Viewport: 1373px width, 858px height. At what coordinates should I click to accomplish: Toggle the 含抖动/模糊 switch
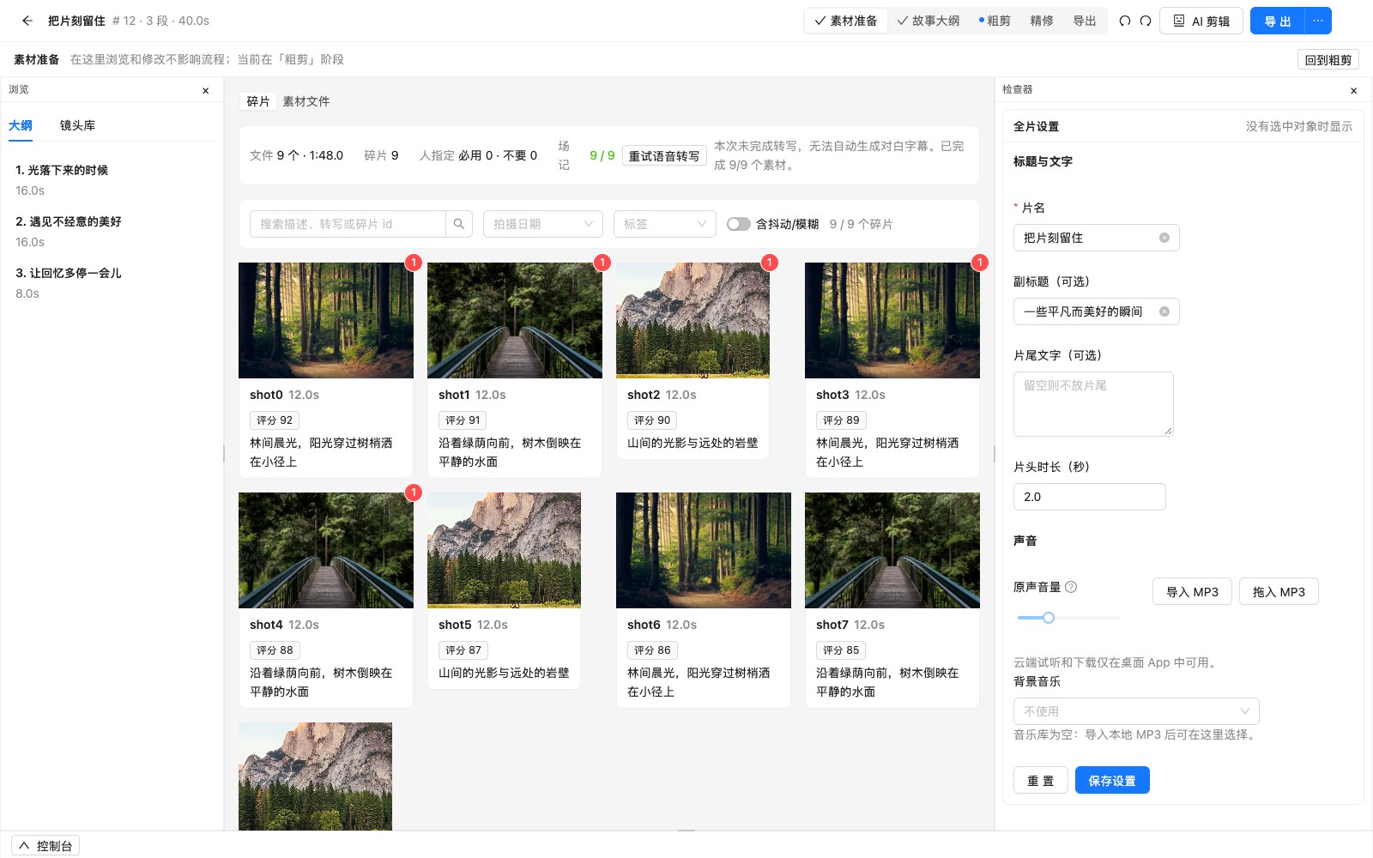tap(738, 224)
